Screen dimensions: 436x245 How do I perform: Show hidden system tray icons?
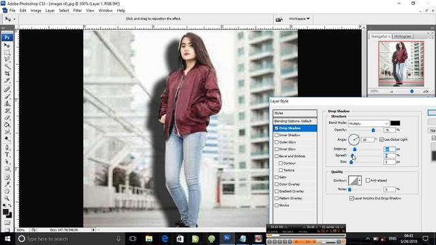(x=368, y=239)
